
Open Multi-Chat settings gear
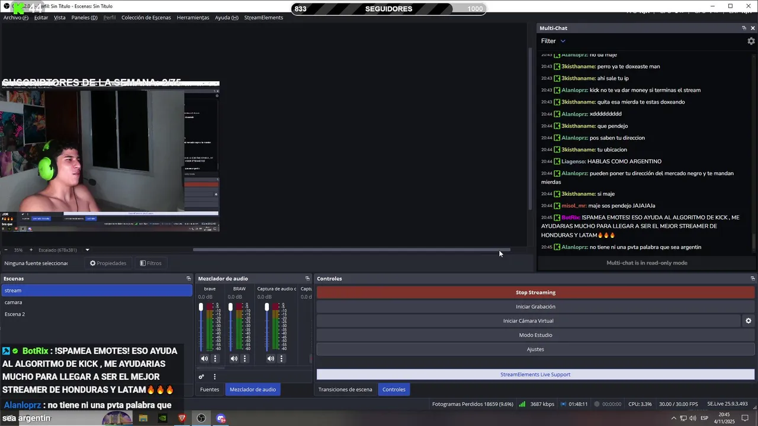tap(751, 41)
